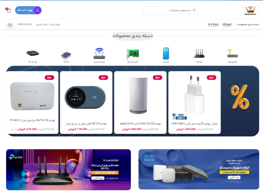Open the 20W USB-C Apple charger product

194,102
